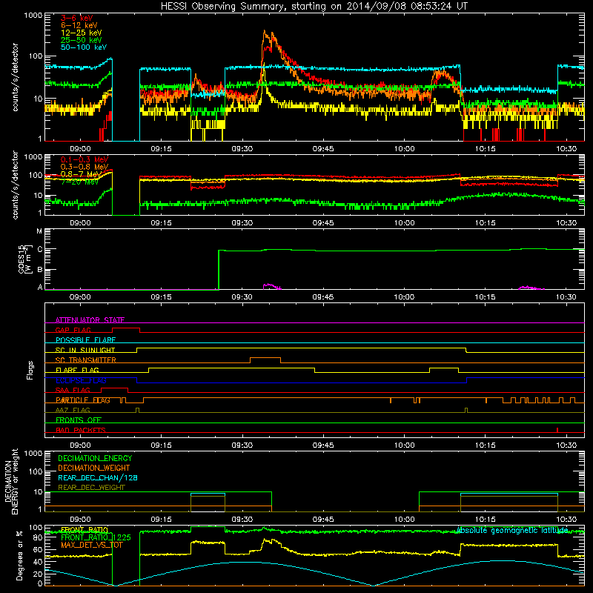This screenshot has width=593, height=593.
Task: Click the DECIMATION ENERGY or weight axis label
Action: point(11,481)
